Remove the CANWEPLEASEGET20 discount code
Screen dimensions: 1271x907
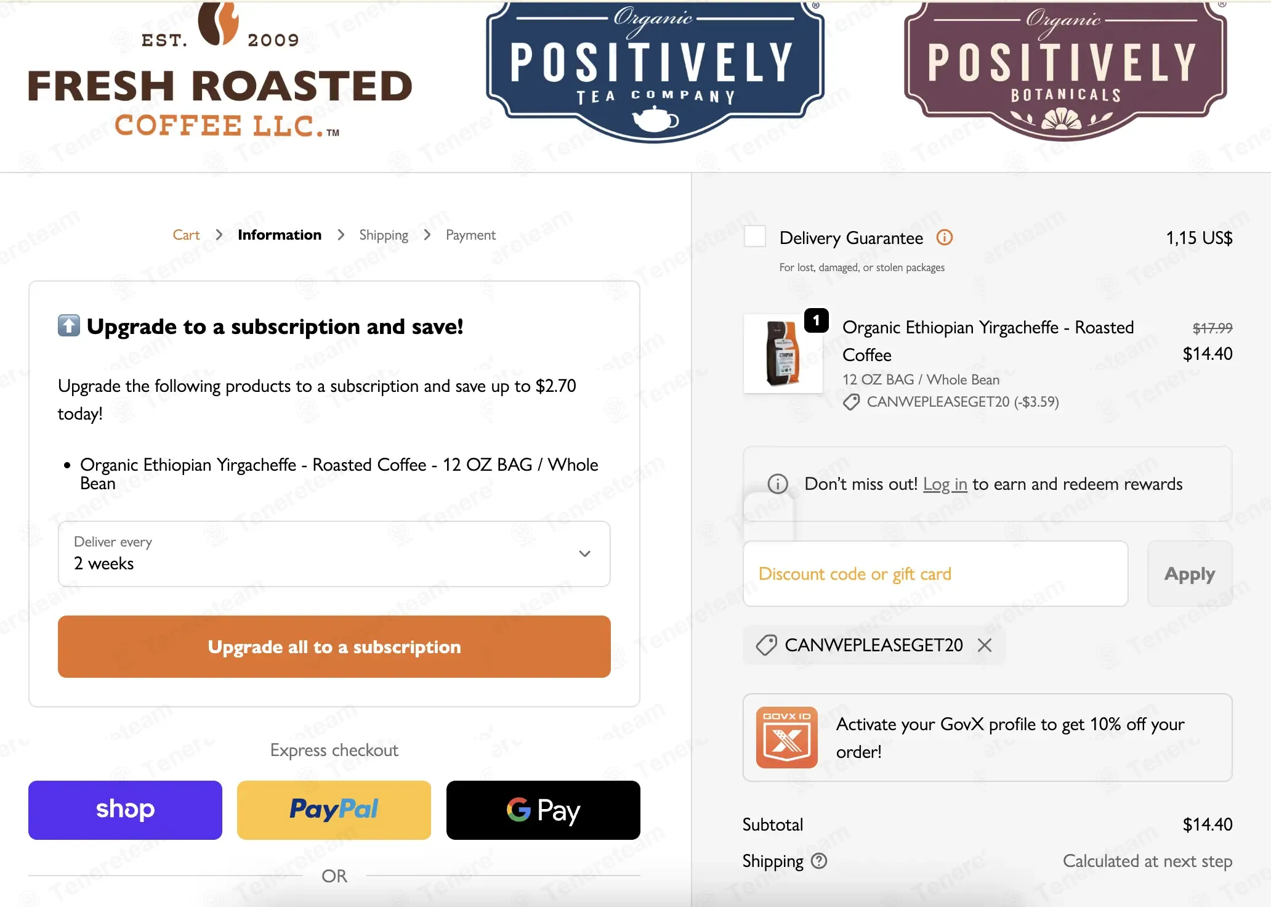[x=985, y=645]
